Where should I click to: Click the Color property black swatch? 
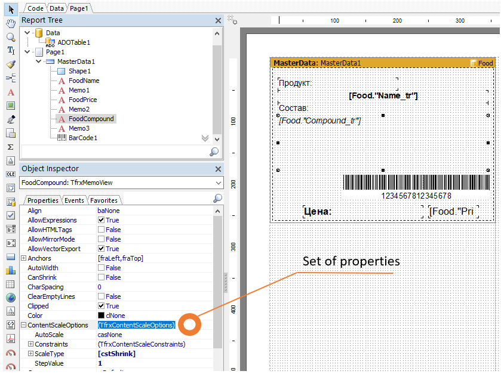coord(102,316)
